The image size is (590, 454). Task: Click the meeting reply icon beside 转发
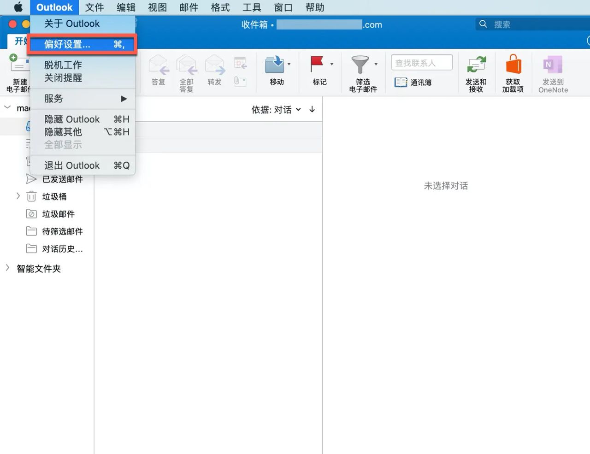point(240,63)
